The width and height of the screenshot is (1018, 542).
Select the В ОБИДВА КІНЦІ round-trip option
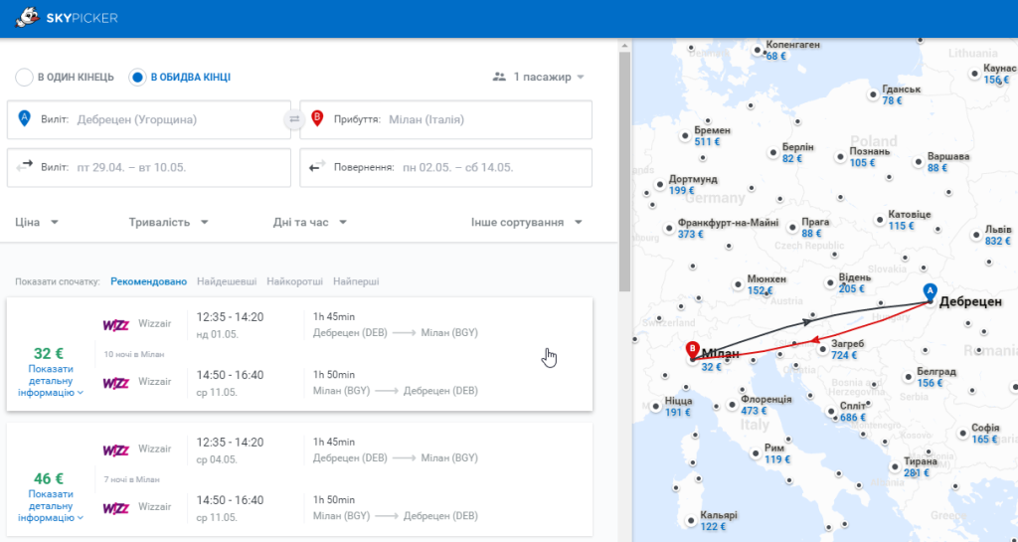[180, 78]
